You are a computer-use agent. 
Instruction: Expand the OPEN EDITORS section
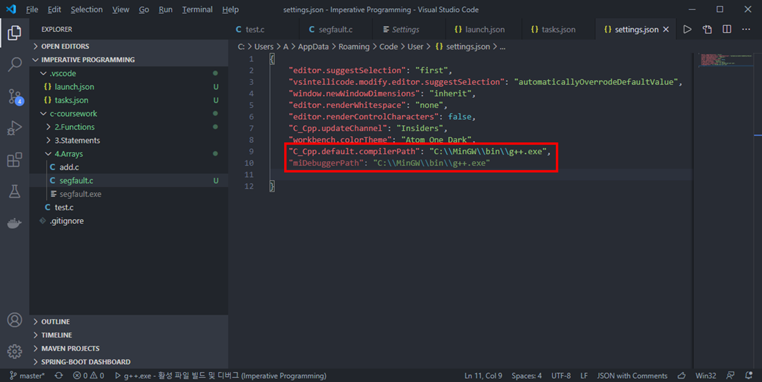tap(129, 46)
